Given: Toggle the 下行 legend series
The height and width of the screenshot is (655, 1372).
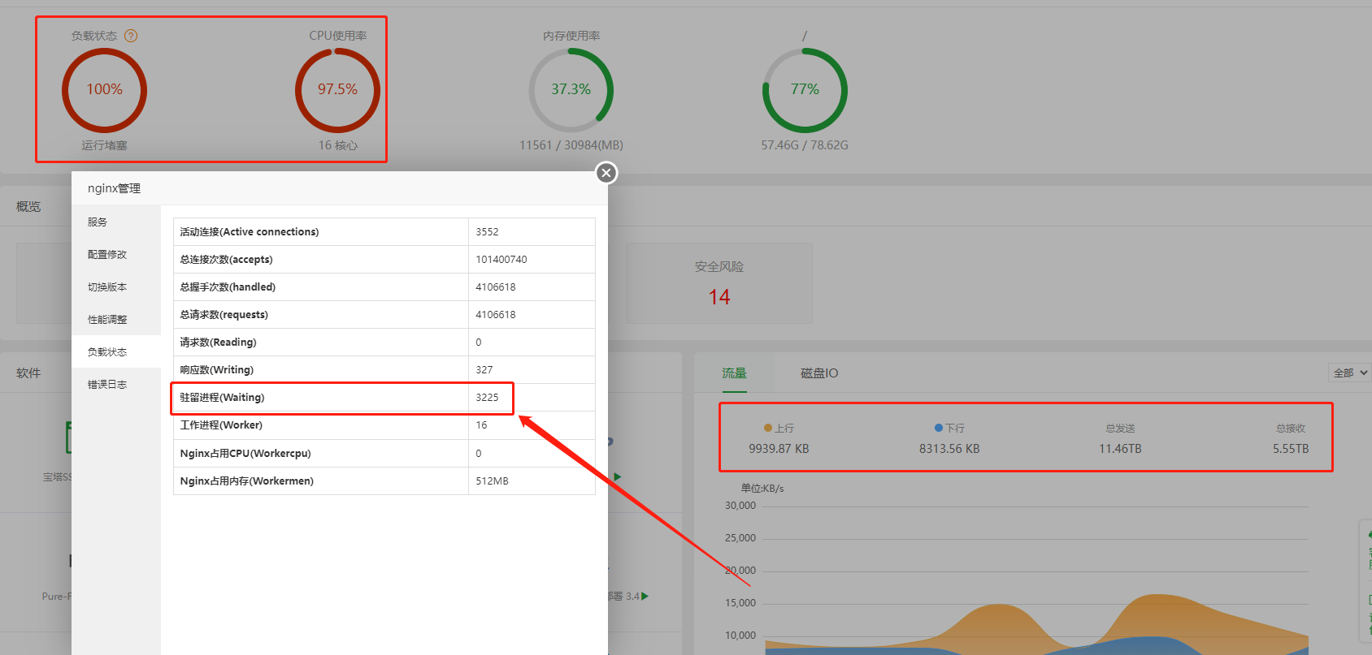Looking at the screenshot, I should click(x=949, y=428).
